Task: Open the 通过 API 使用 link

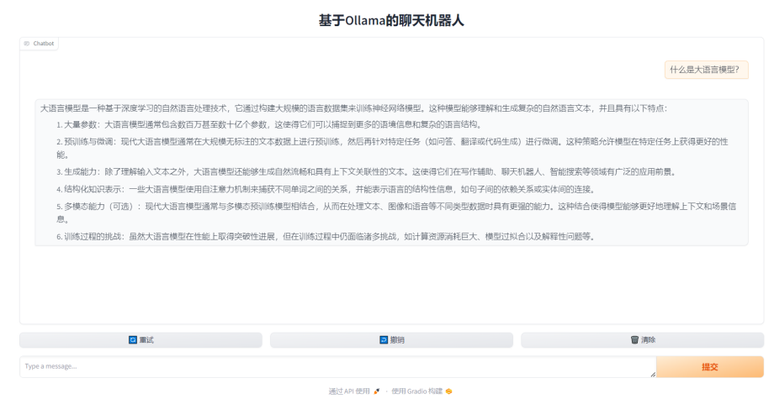Action: coord(349,391)
